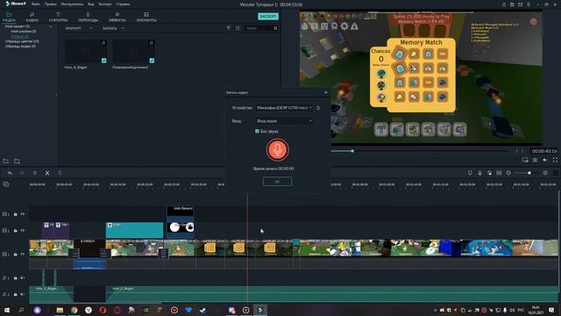Expand the ЗАПИСЬ dropdown arrow
The image size is (561, 316).
click(x=123, y=28)
